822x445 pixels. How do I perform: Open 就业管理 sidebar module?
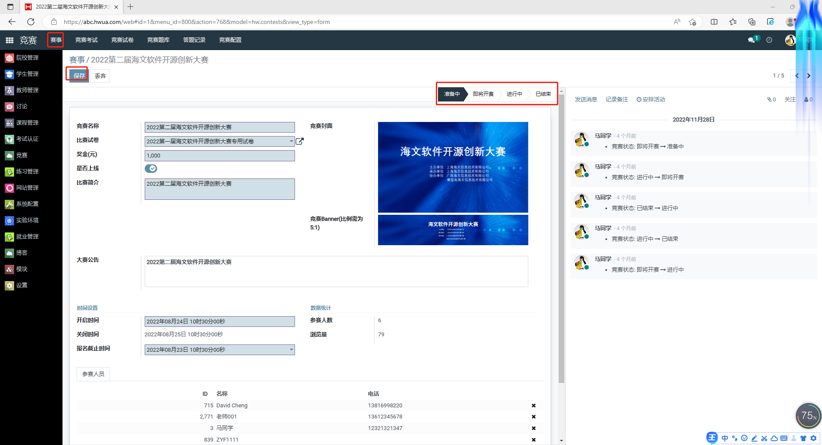22,237
